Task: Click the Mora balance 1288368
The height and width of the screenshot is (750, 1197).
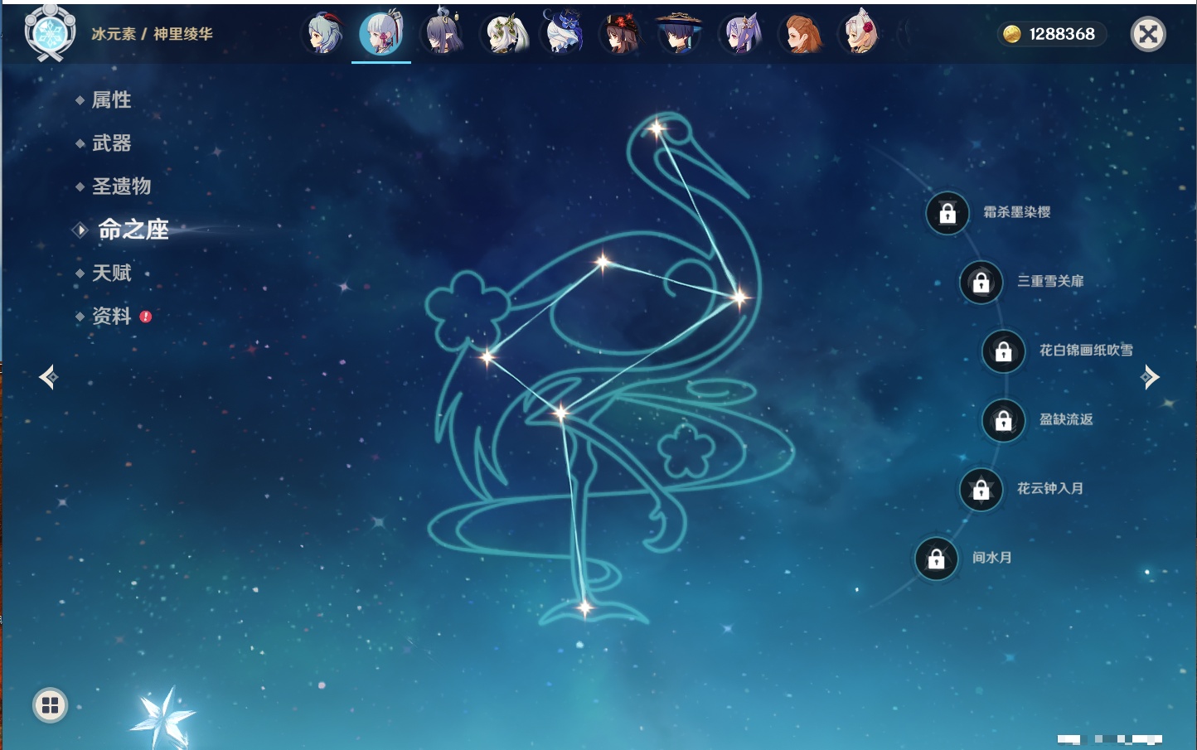Action: pyautogui.click(x=1051, y=34)
